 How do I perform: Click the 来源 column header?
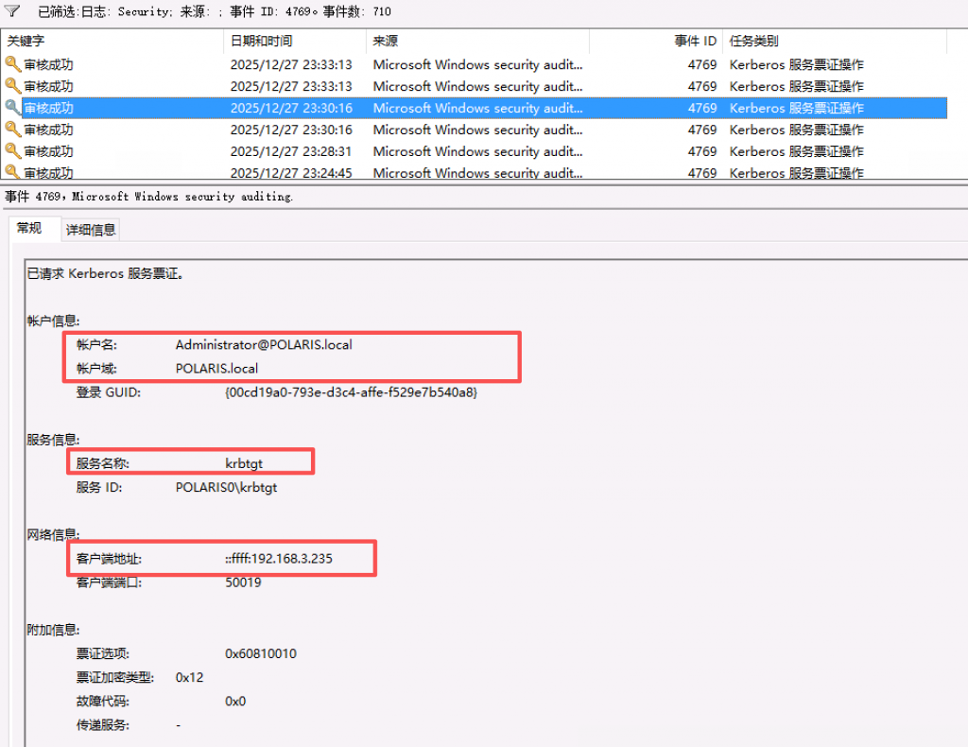pyautogui.click(x=386, y=42)
